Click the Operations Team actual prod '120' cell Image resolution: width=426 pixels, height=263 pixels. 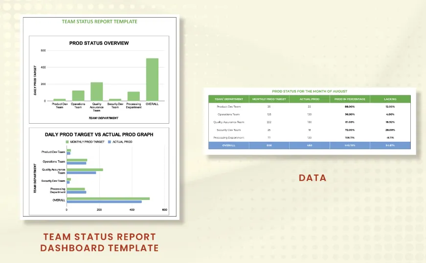[310, 114]
